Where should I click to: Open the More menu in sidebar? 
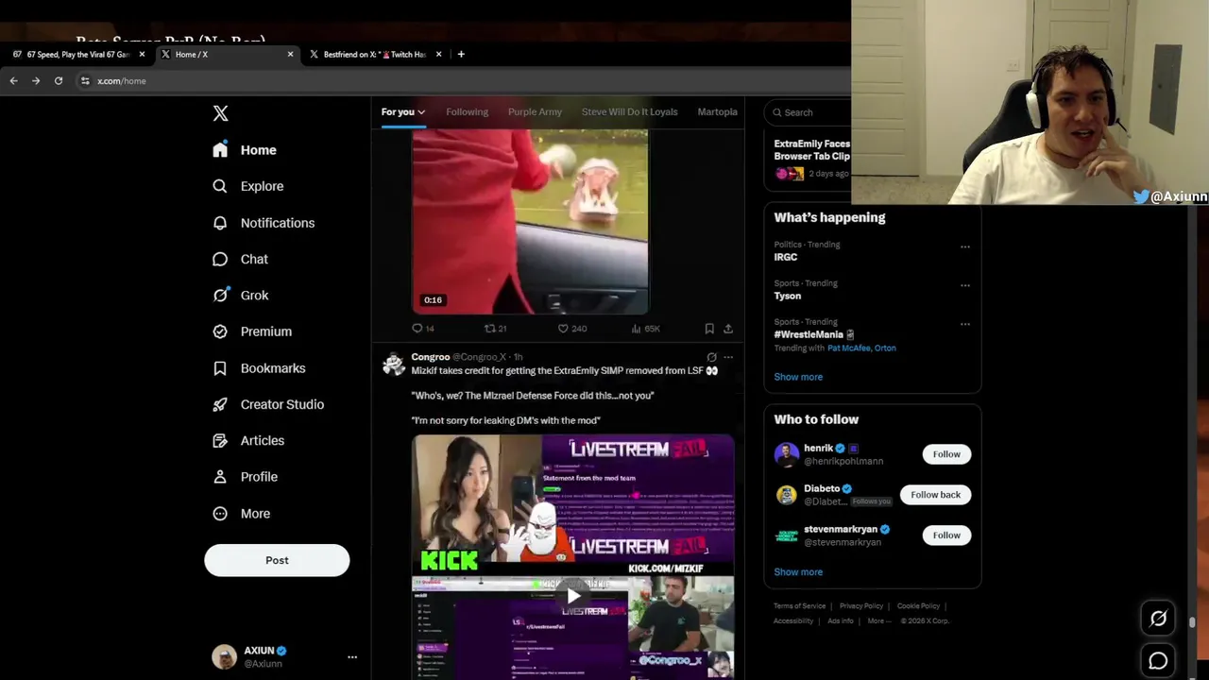(242, 514)
